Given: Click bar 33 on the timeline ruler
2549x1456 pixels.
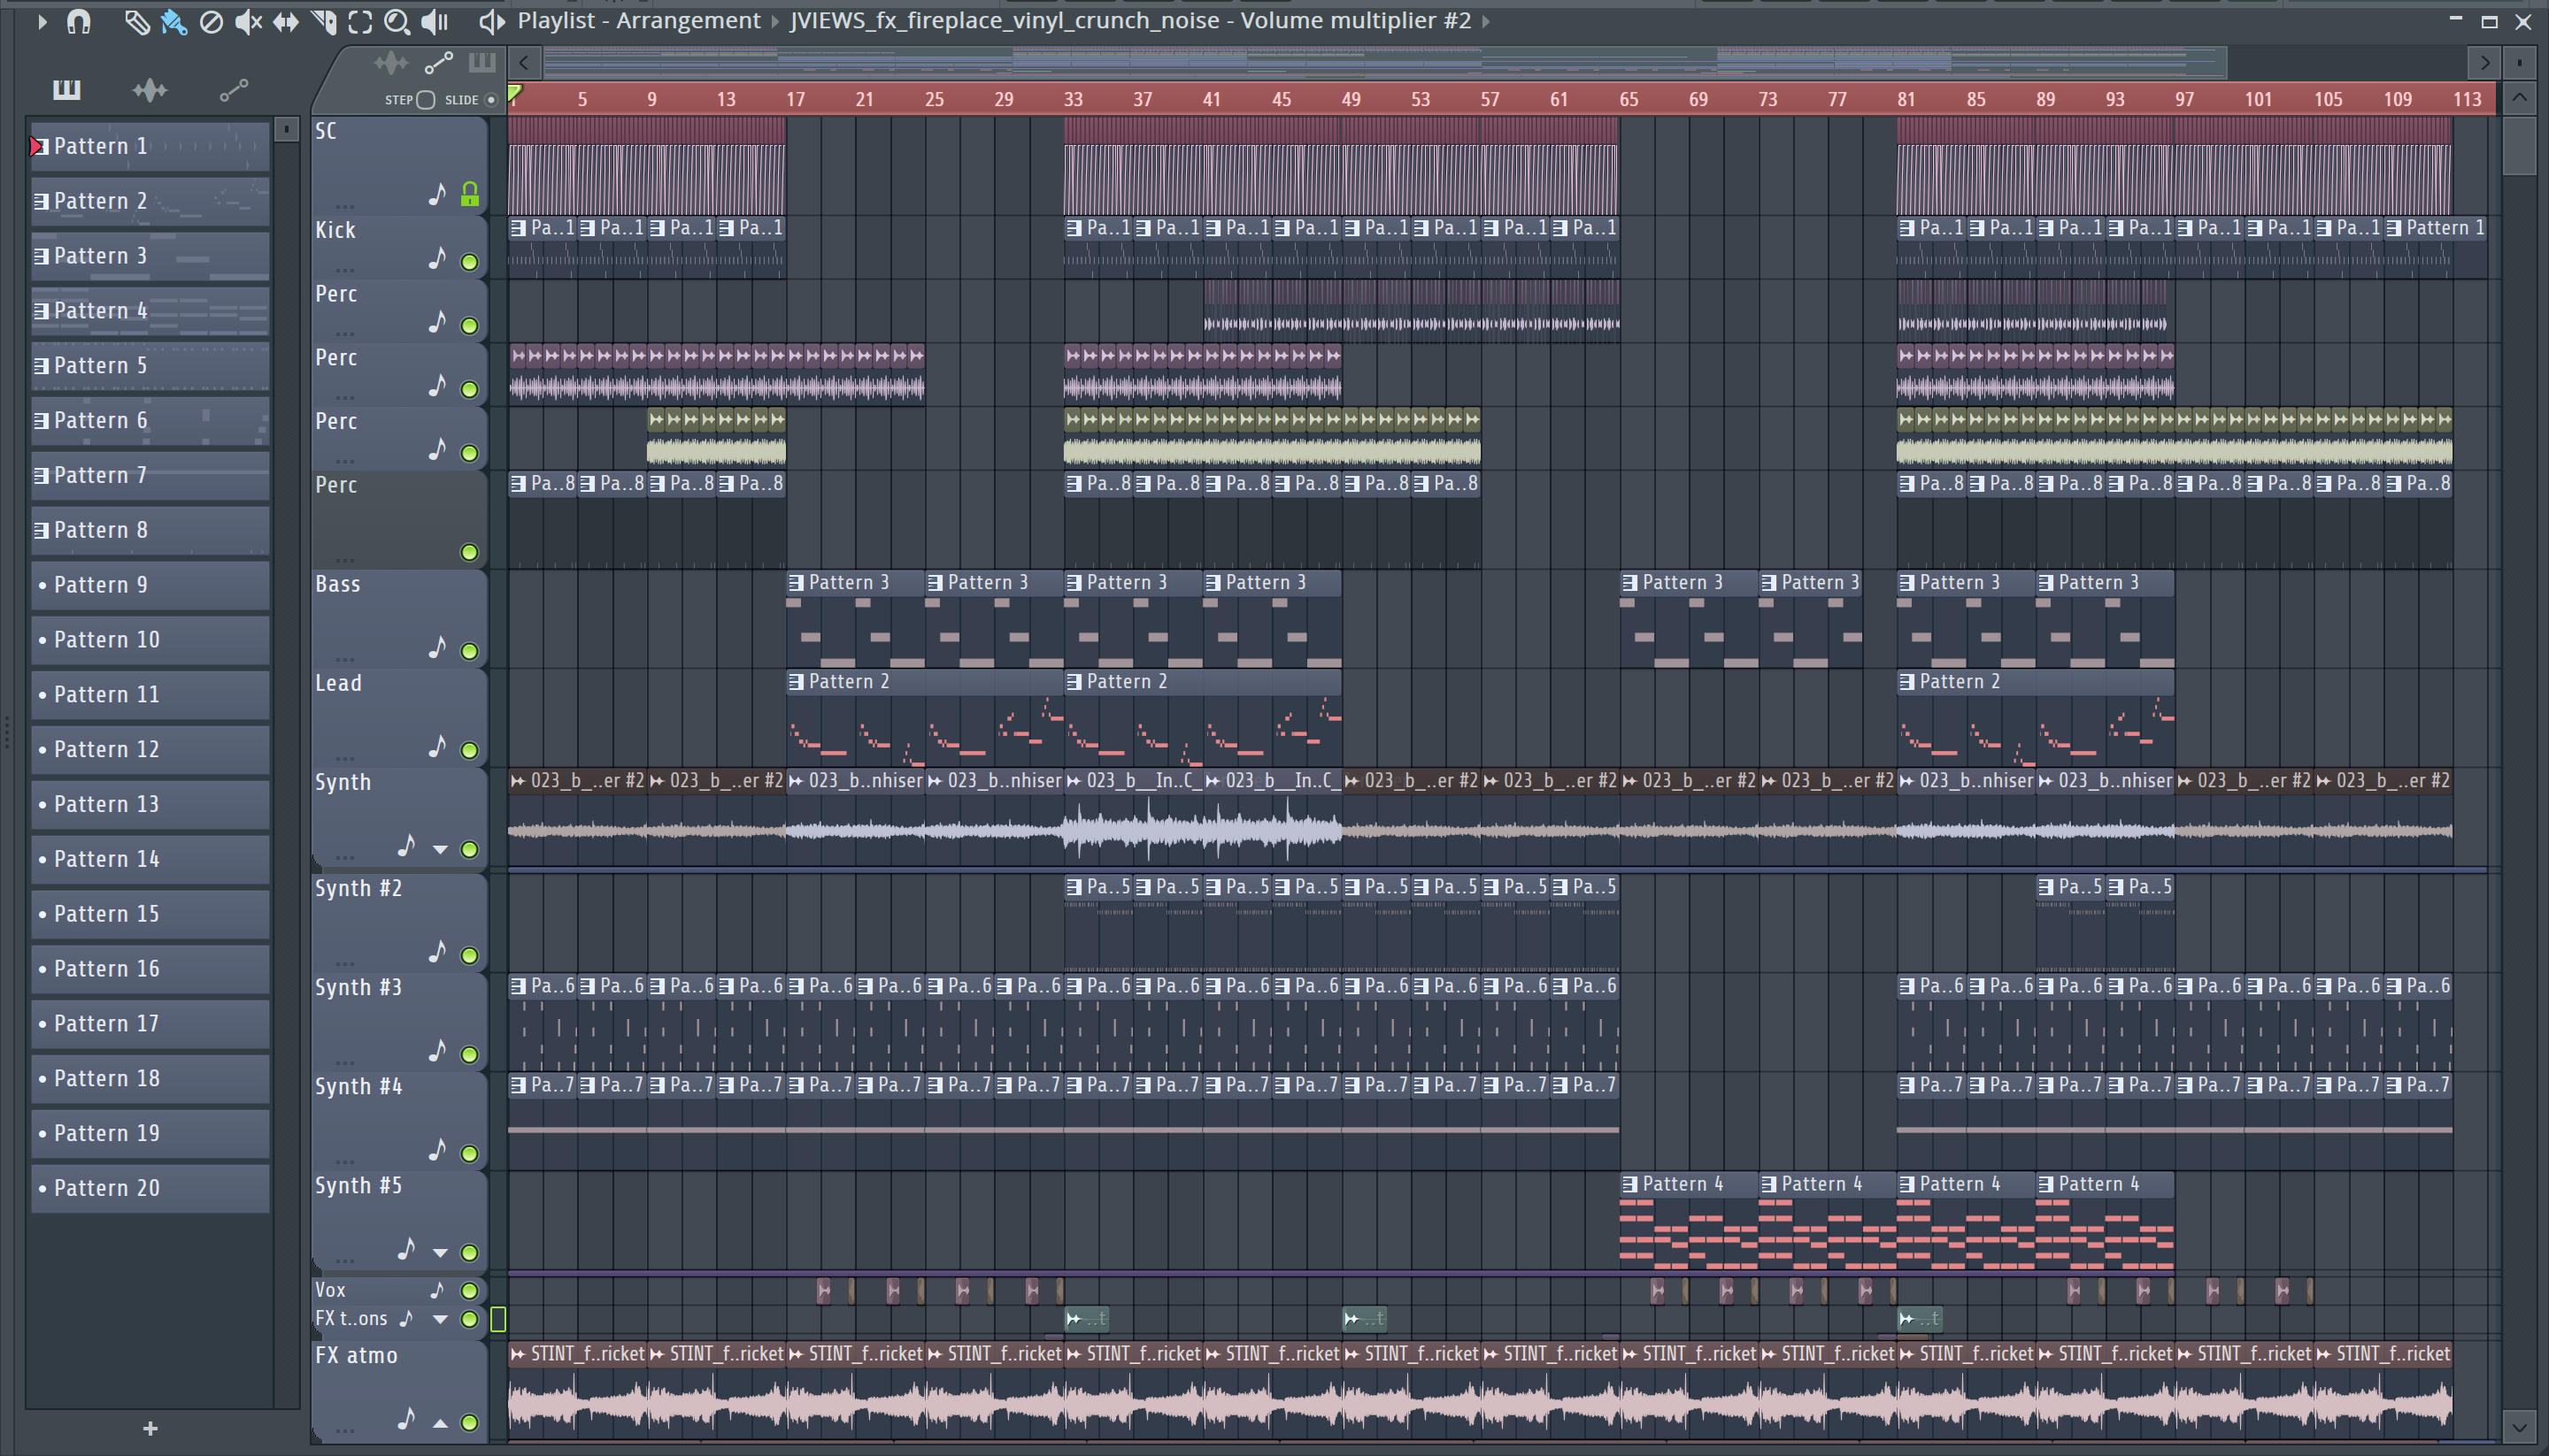Looking at the screenshot, I should pyautogui.click(x=1074, y=99).
